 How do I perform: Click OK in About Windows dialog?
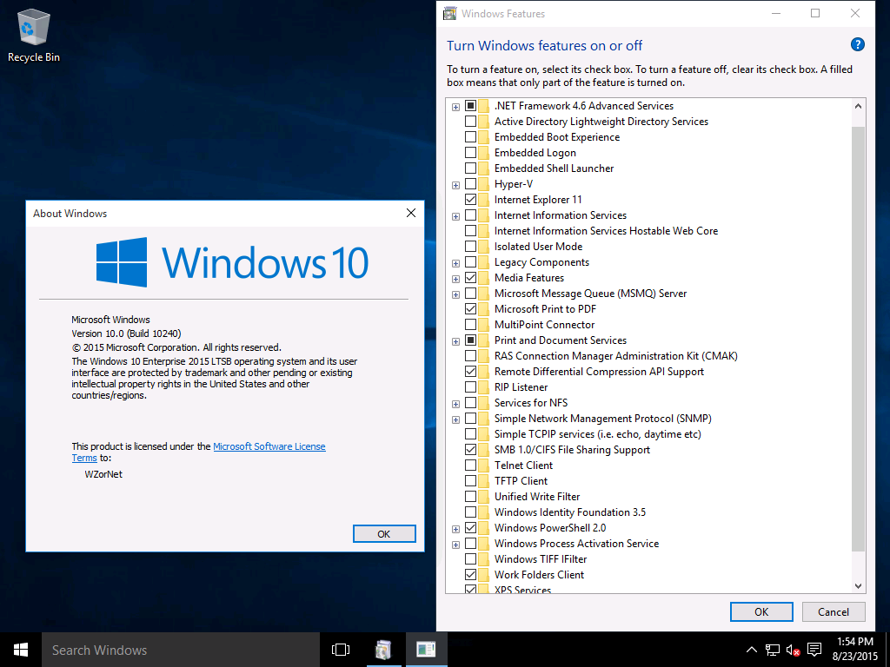pyautogui.click(x=384, y=534)
